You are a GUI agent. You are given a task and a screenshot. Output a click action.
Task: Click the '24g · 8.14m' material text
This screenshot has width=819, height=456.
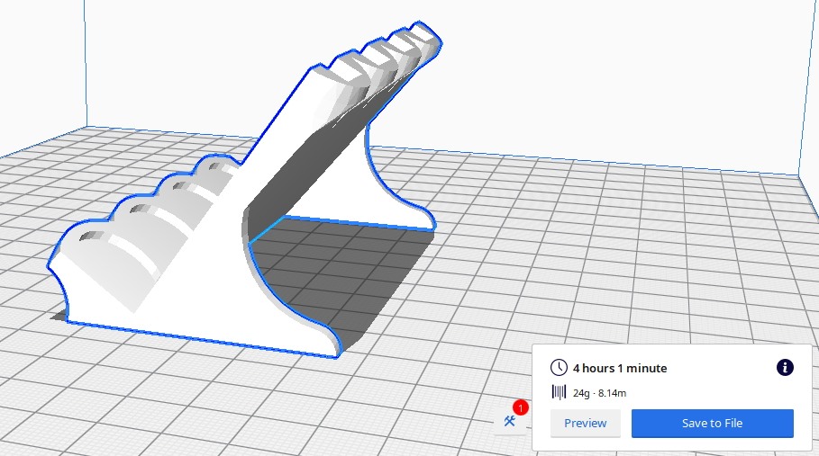pyautogui.click(x=599, y=393)
